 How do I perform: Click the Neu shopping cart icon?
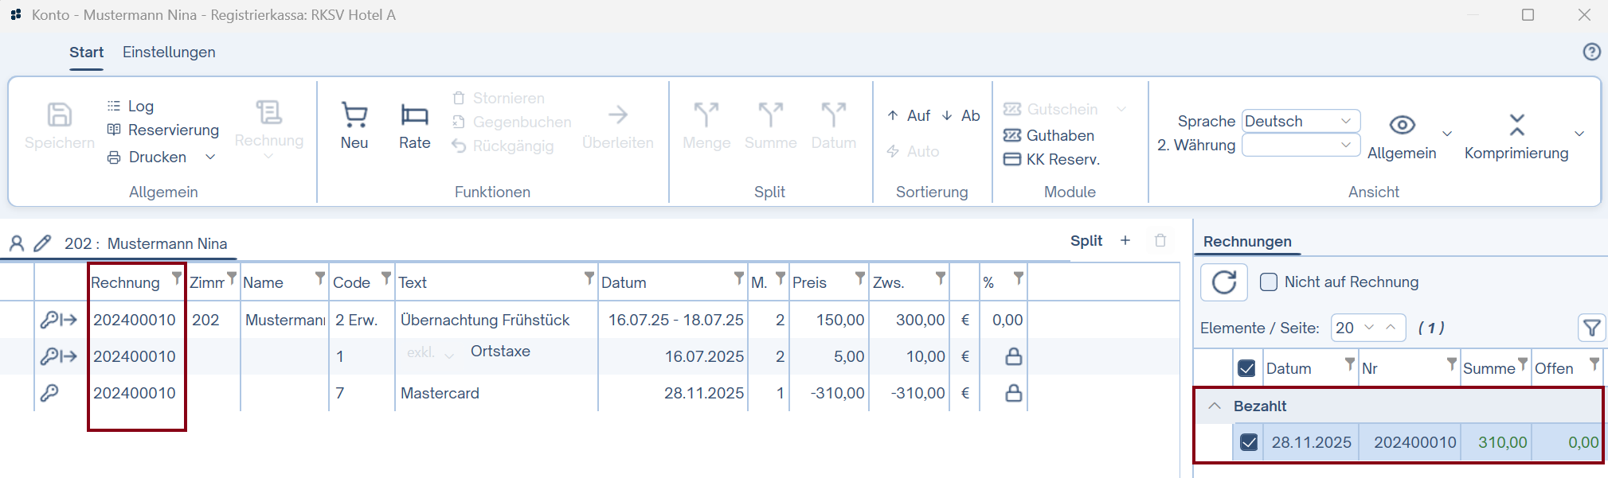(x=354, y=116)
